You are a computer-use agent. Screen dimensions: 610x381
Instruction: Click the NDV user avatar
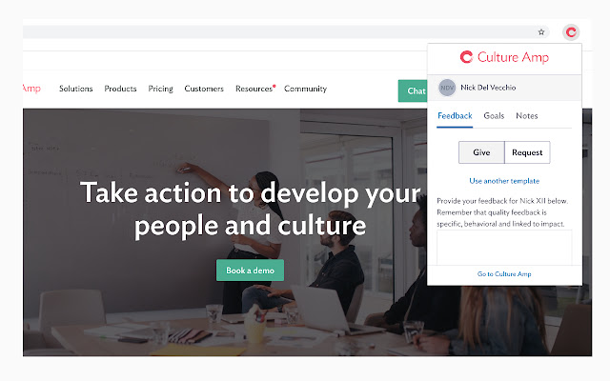(447, 88)
